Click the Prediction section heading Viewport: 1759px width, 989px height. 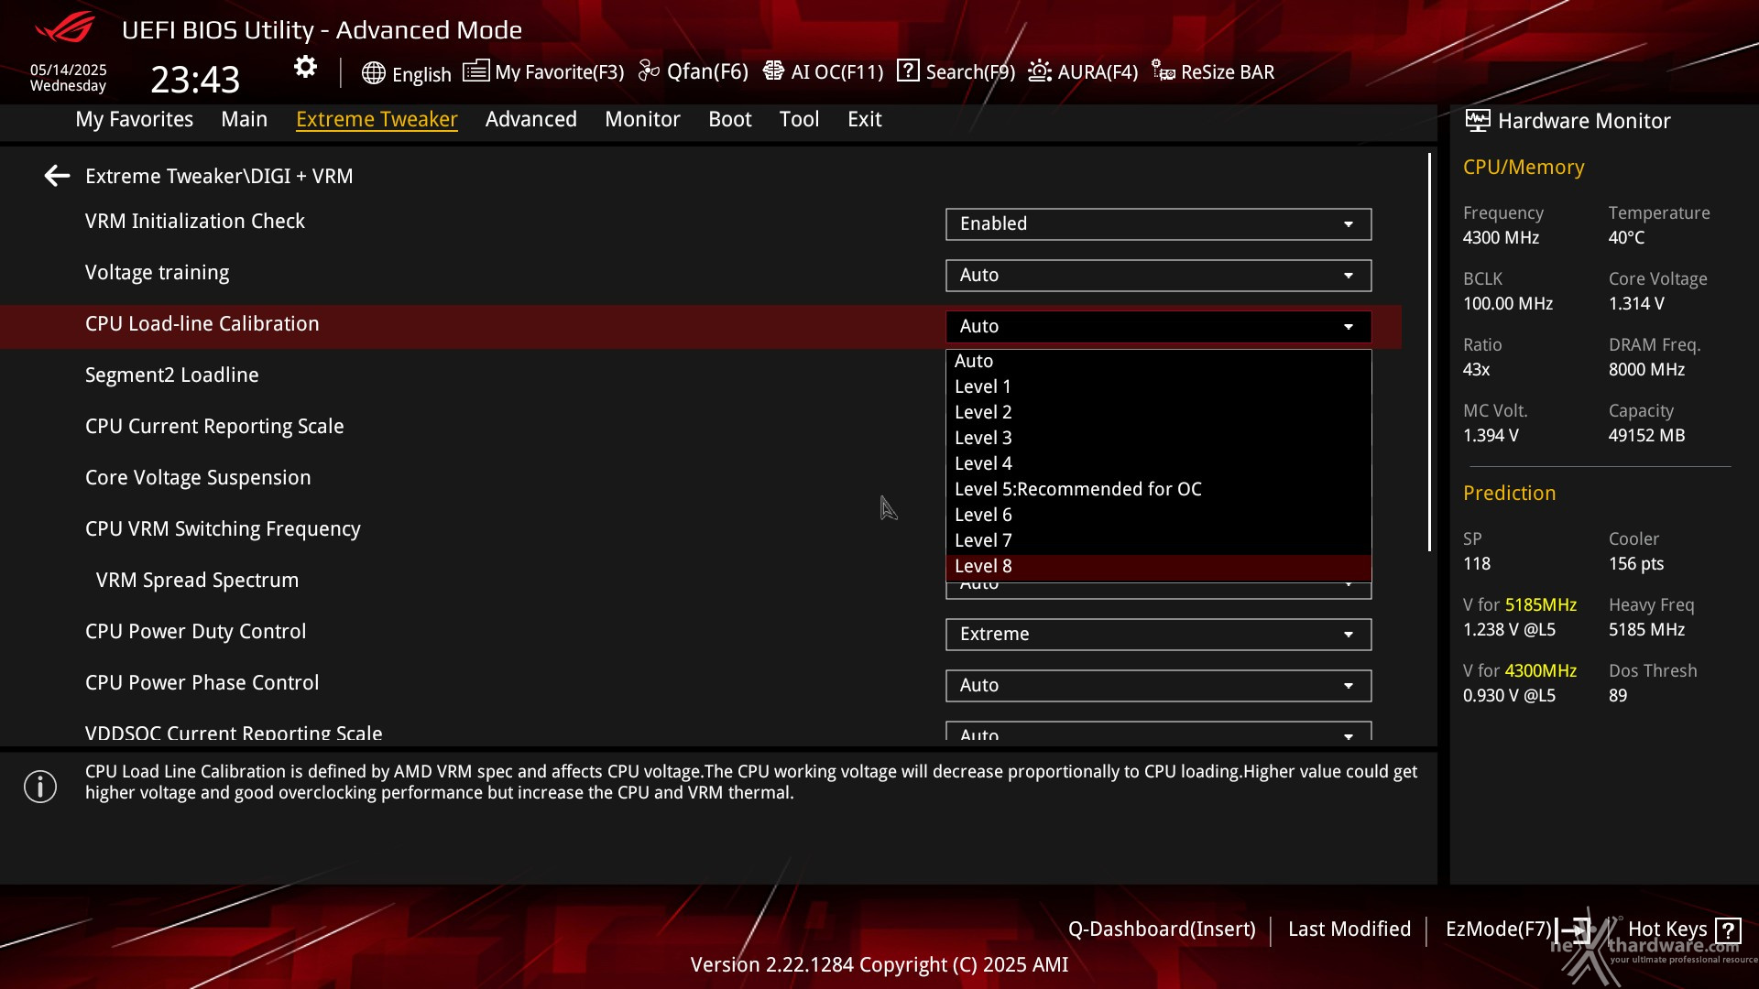click(x=1510, y=494)
